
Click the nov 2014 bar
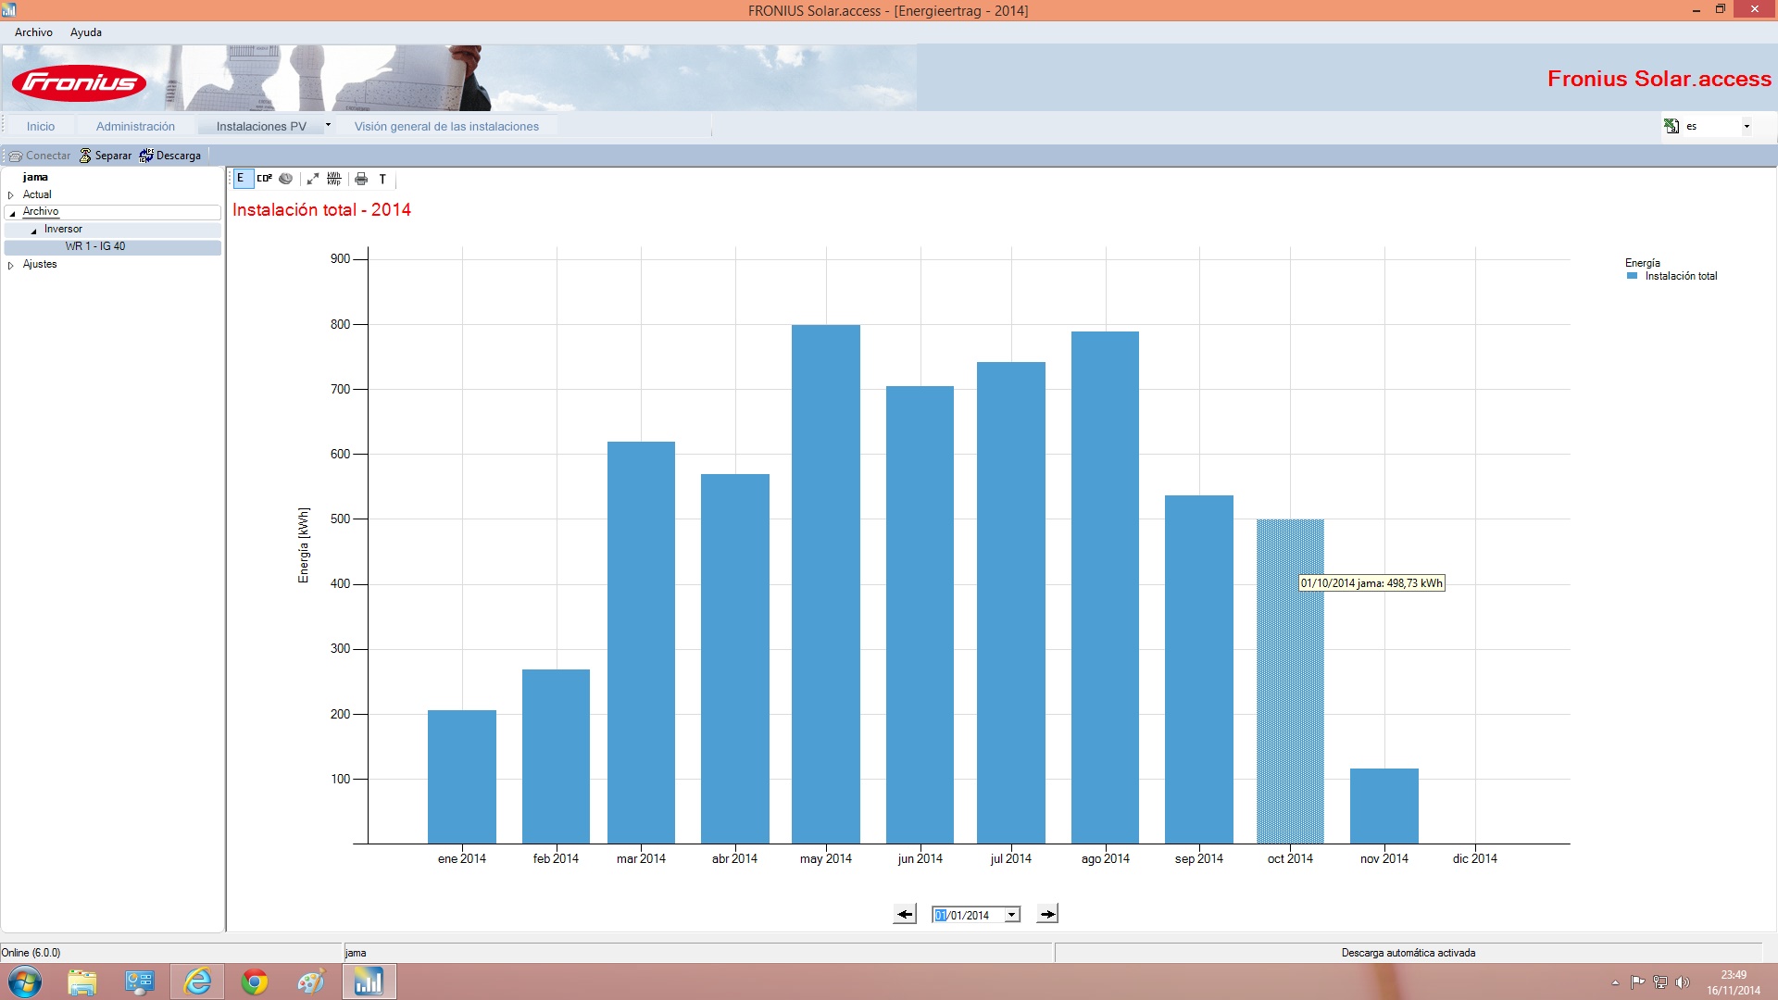[x=1384, y=806]
